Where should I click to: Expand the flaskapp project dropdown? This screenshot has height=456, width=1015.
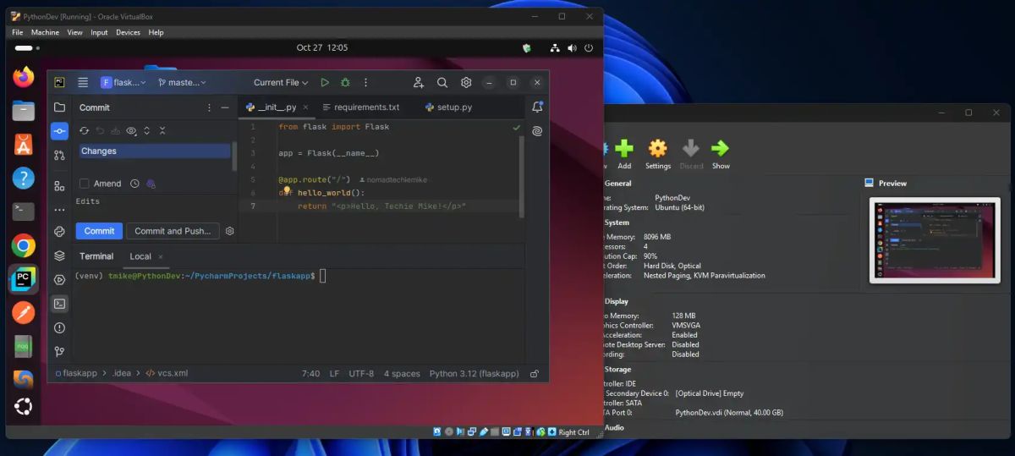pos(123,82)
